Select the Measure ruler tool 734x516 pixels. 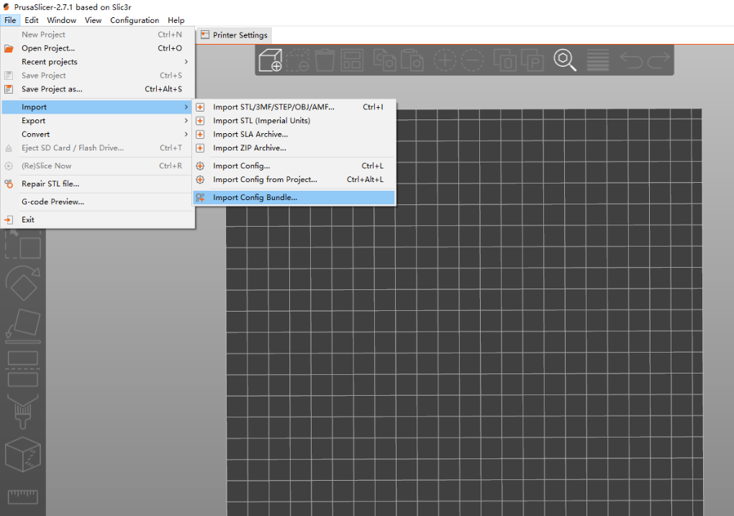pos(22,496)
